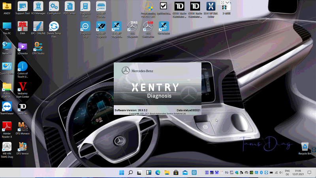Open EPC-ONLINE shortcut
Screen dimensions: 316x178
tap(38, 28)
